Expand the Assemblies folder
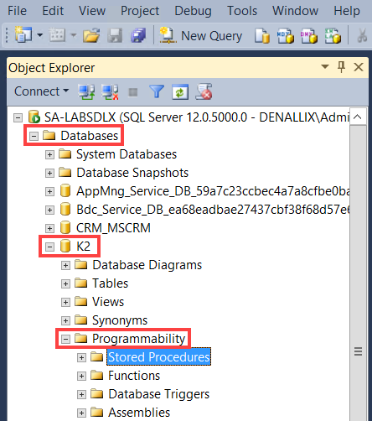 (81, 413)
